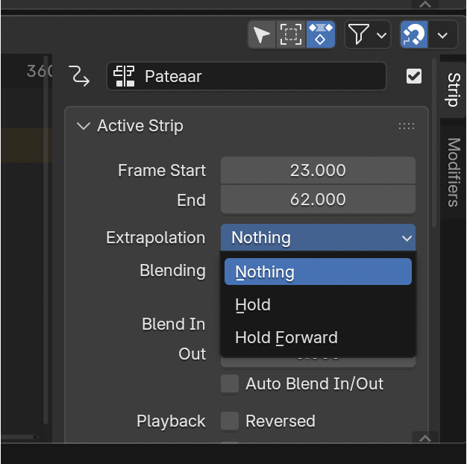Click the funnel filter icon
Image resolution: width=467 pixels, height=464 pixels.
tap(360, 34)
